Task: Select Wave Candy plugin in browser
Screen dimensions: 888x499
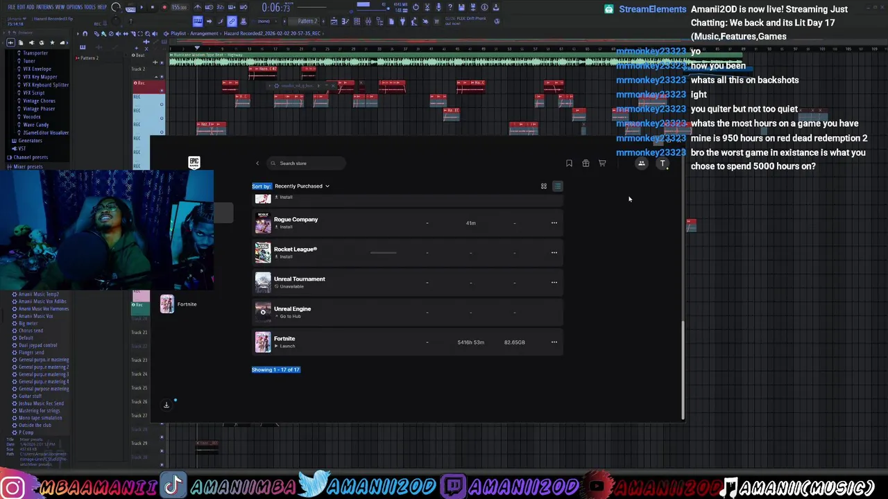Action: [x=35, y=125]
